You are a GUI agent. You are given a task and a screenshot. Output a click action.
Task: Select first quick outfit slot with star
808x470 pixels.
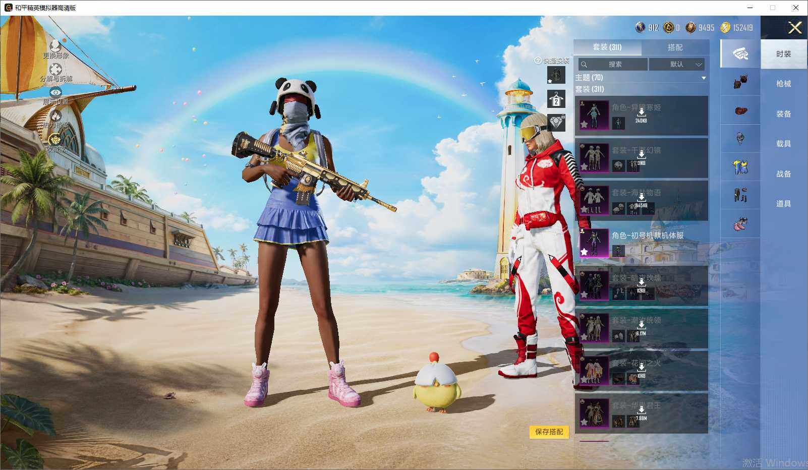556,75
